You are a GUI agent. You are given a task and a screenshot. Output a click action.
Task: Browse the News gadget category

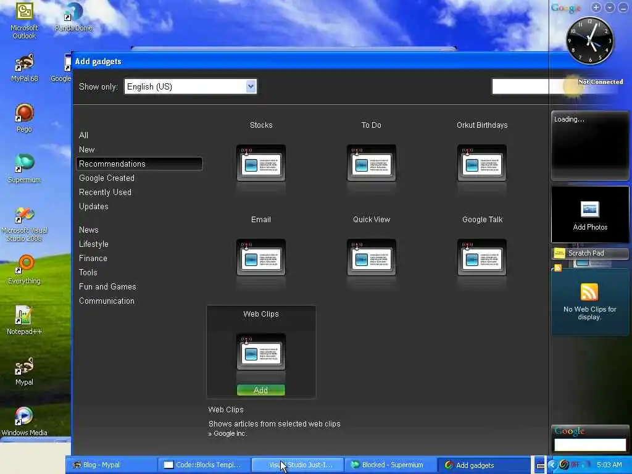[x=89, y=230]
